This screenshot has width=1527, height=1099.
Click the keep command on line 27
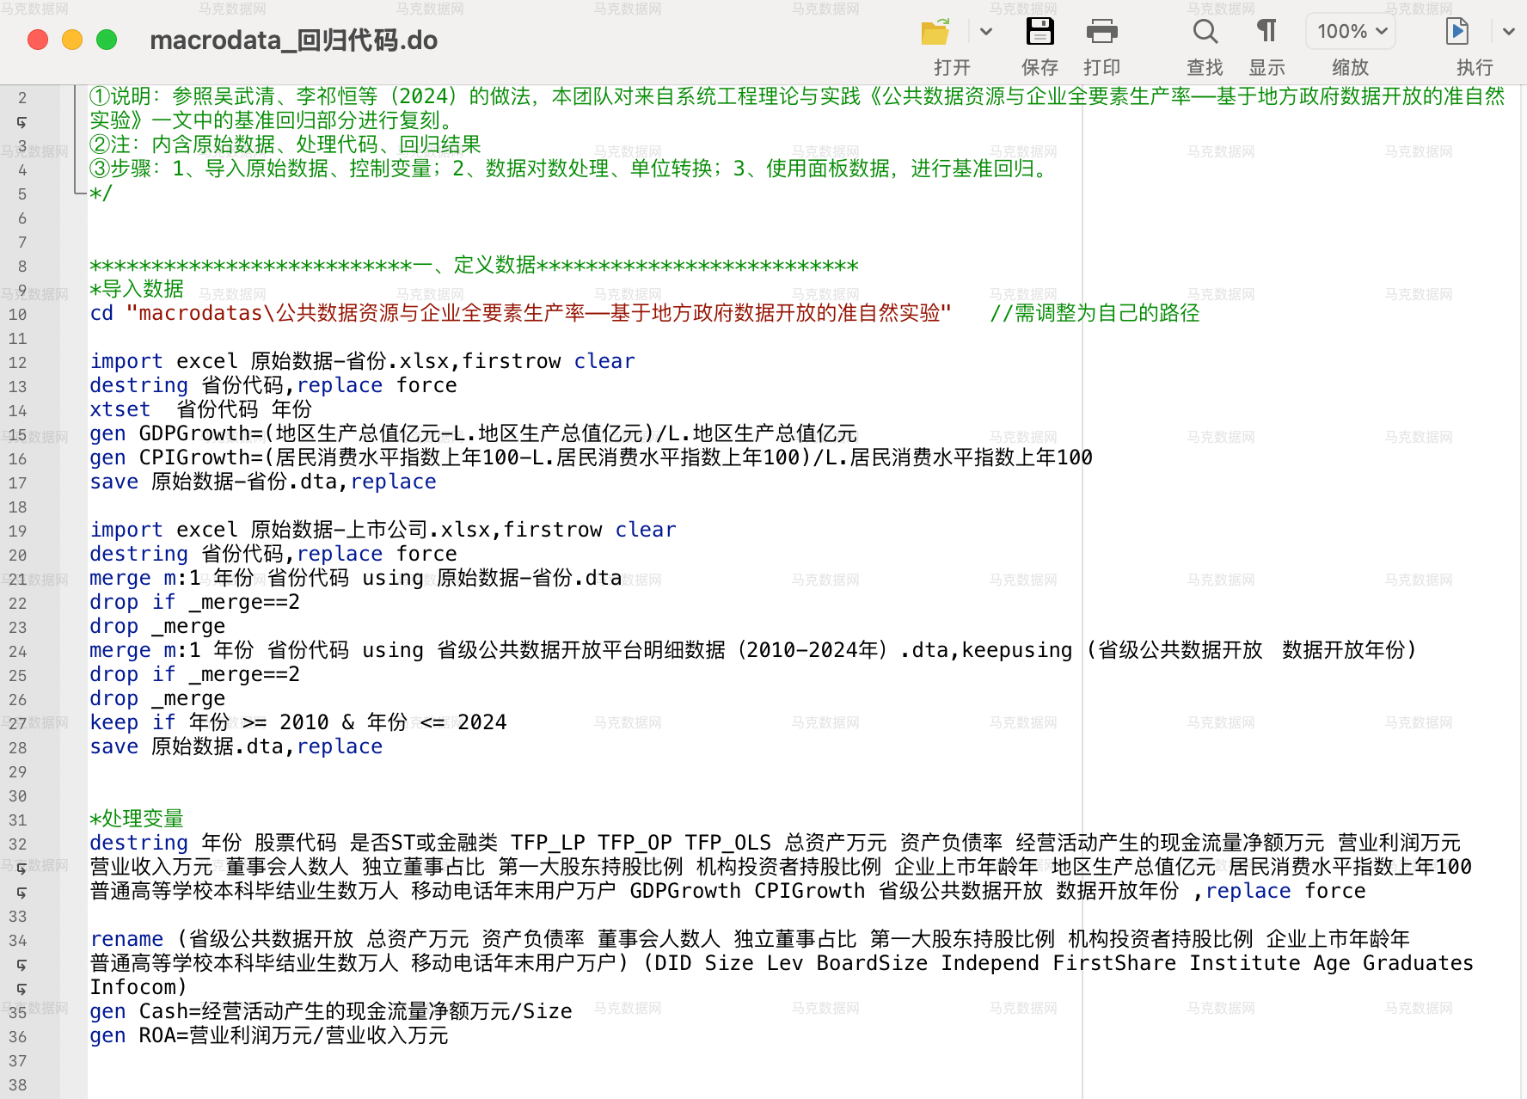tap(113, 722)
